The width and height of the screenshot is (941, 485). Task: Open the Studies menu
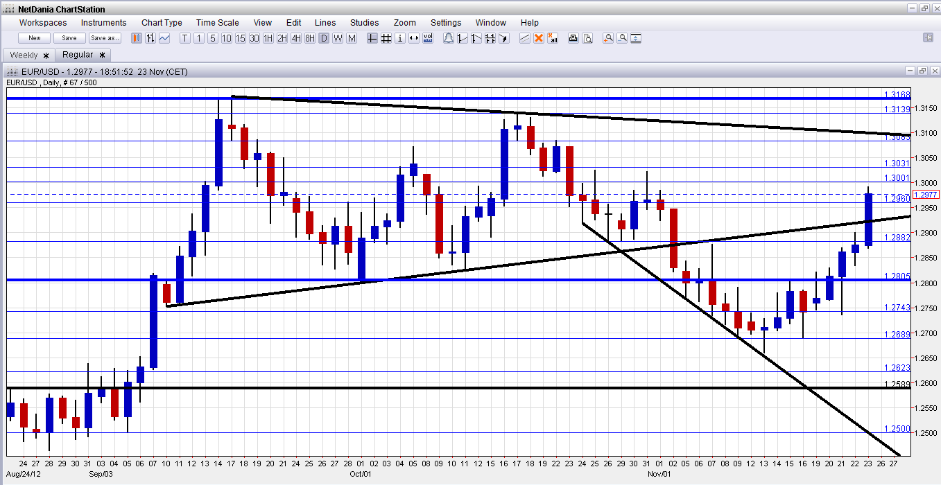click(x=364, y=23)
